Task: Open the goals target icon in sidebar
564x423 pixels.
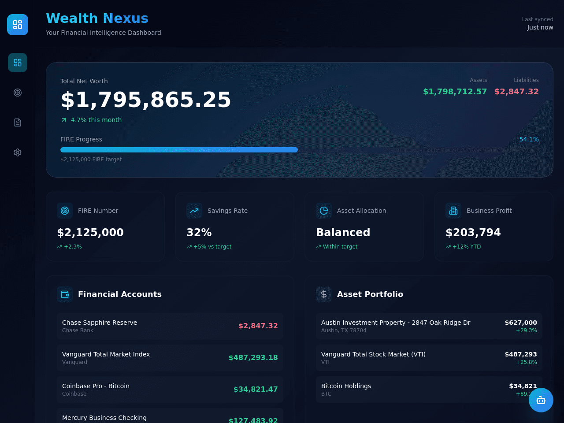Action: [x=18, y=93]
